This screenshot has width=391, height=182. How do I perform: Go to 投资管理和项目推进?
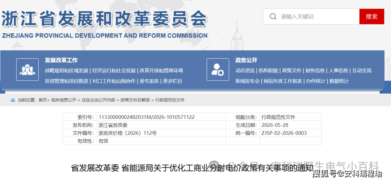(67, 81)
